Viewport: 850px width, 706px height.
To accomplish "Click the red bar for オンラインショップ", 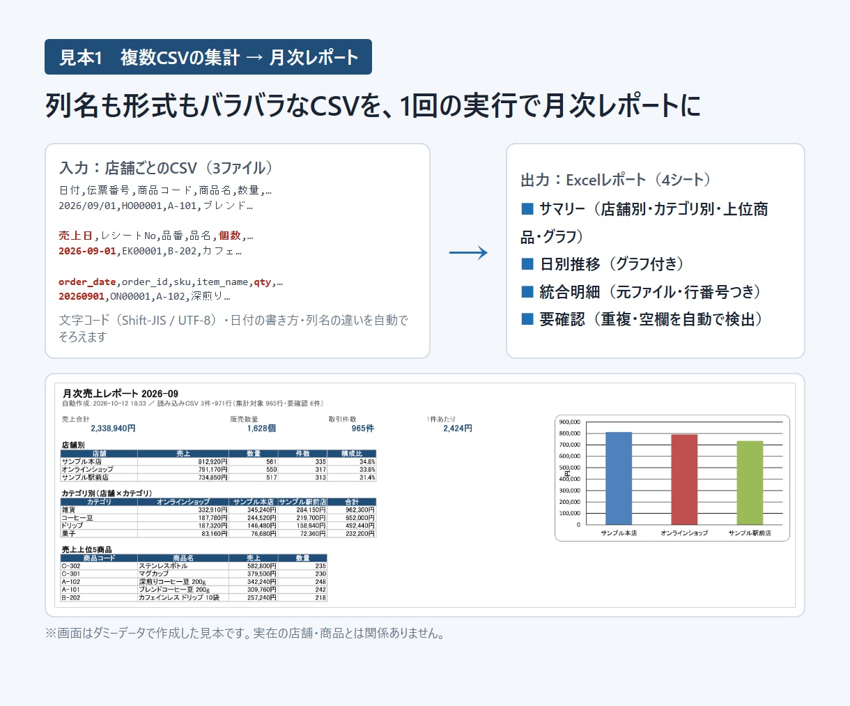I will tap(684, 479).
